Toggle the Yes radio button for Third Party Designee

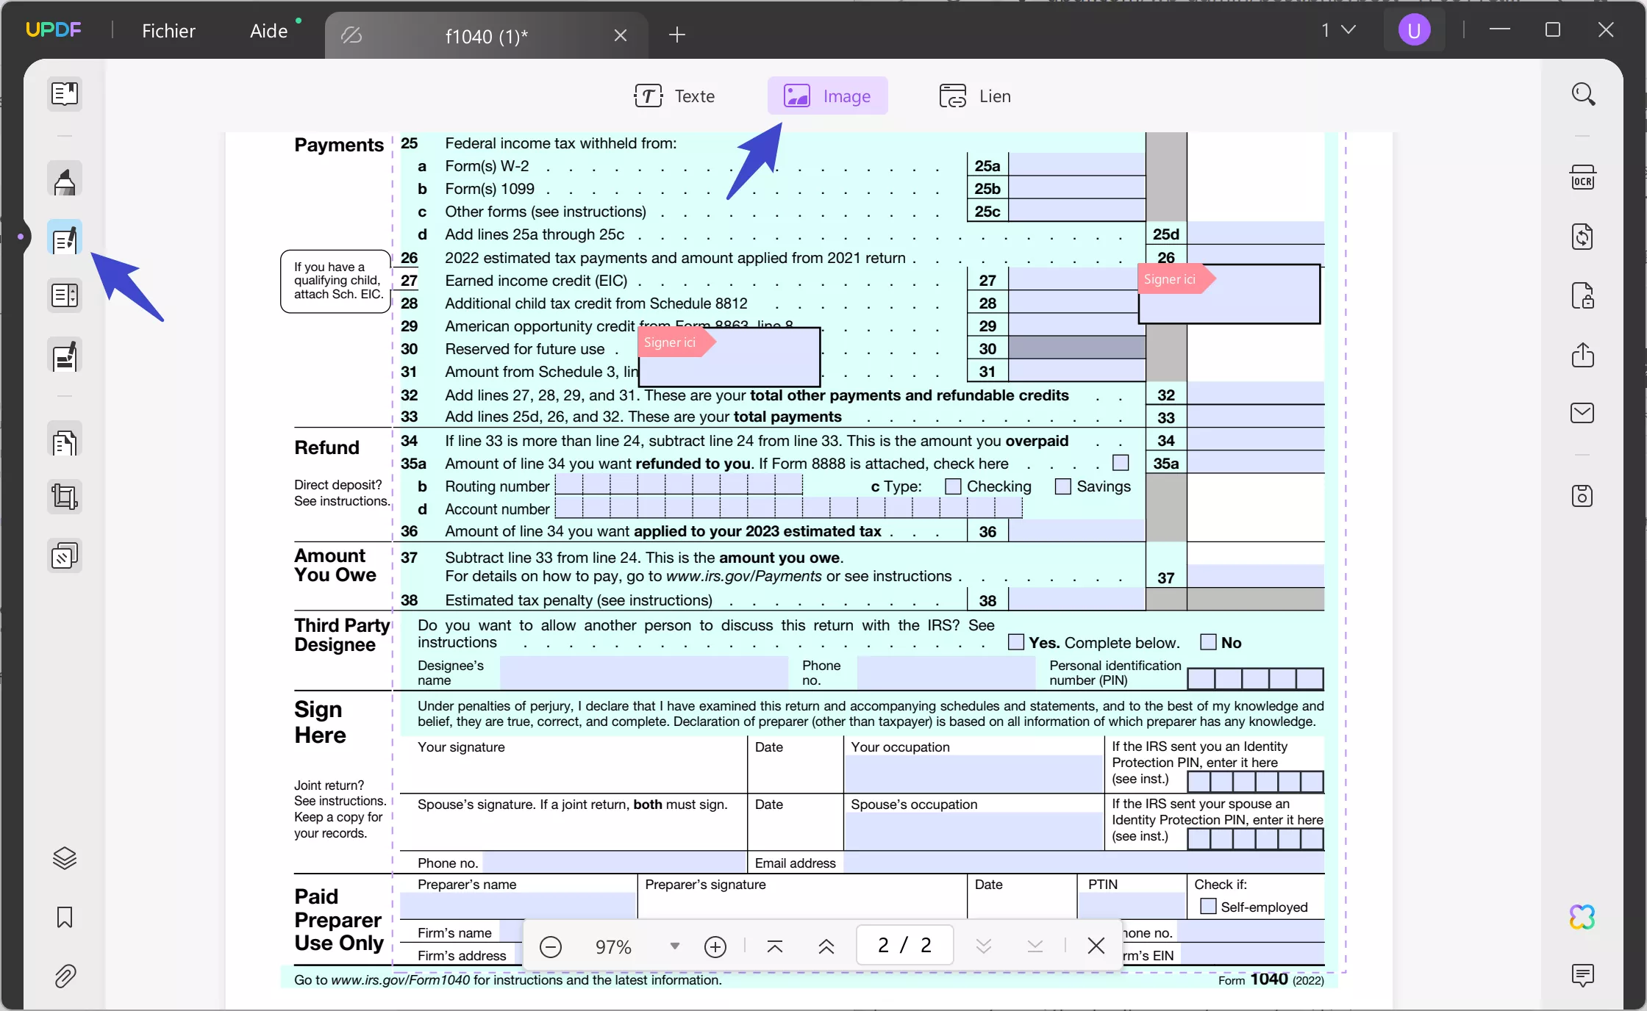[1014, 642]
